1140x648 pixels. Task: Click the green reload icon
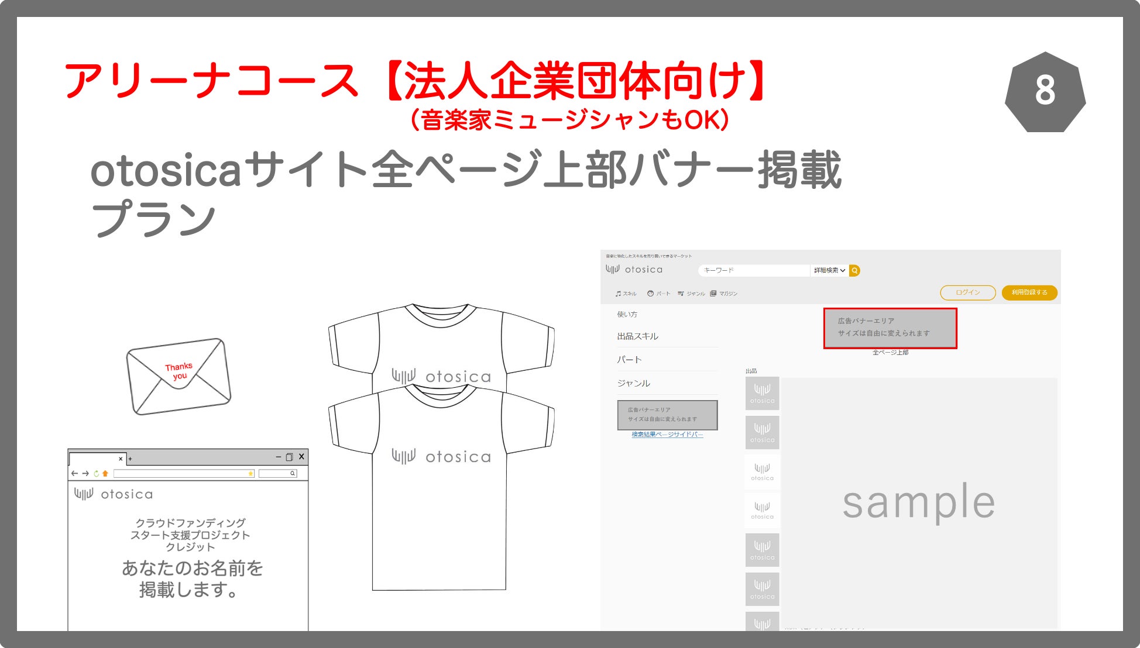(96, 474)
